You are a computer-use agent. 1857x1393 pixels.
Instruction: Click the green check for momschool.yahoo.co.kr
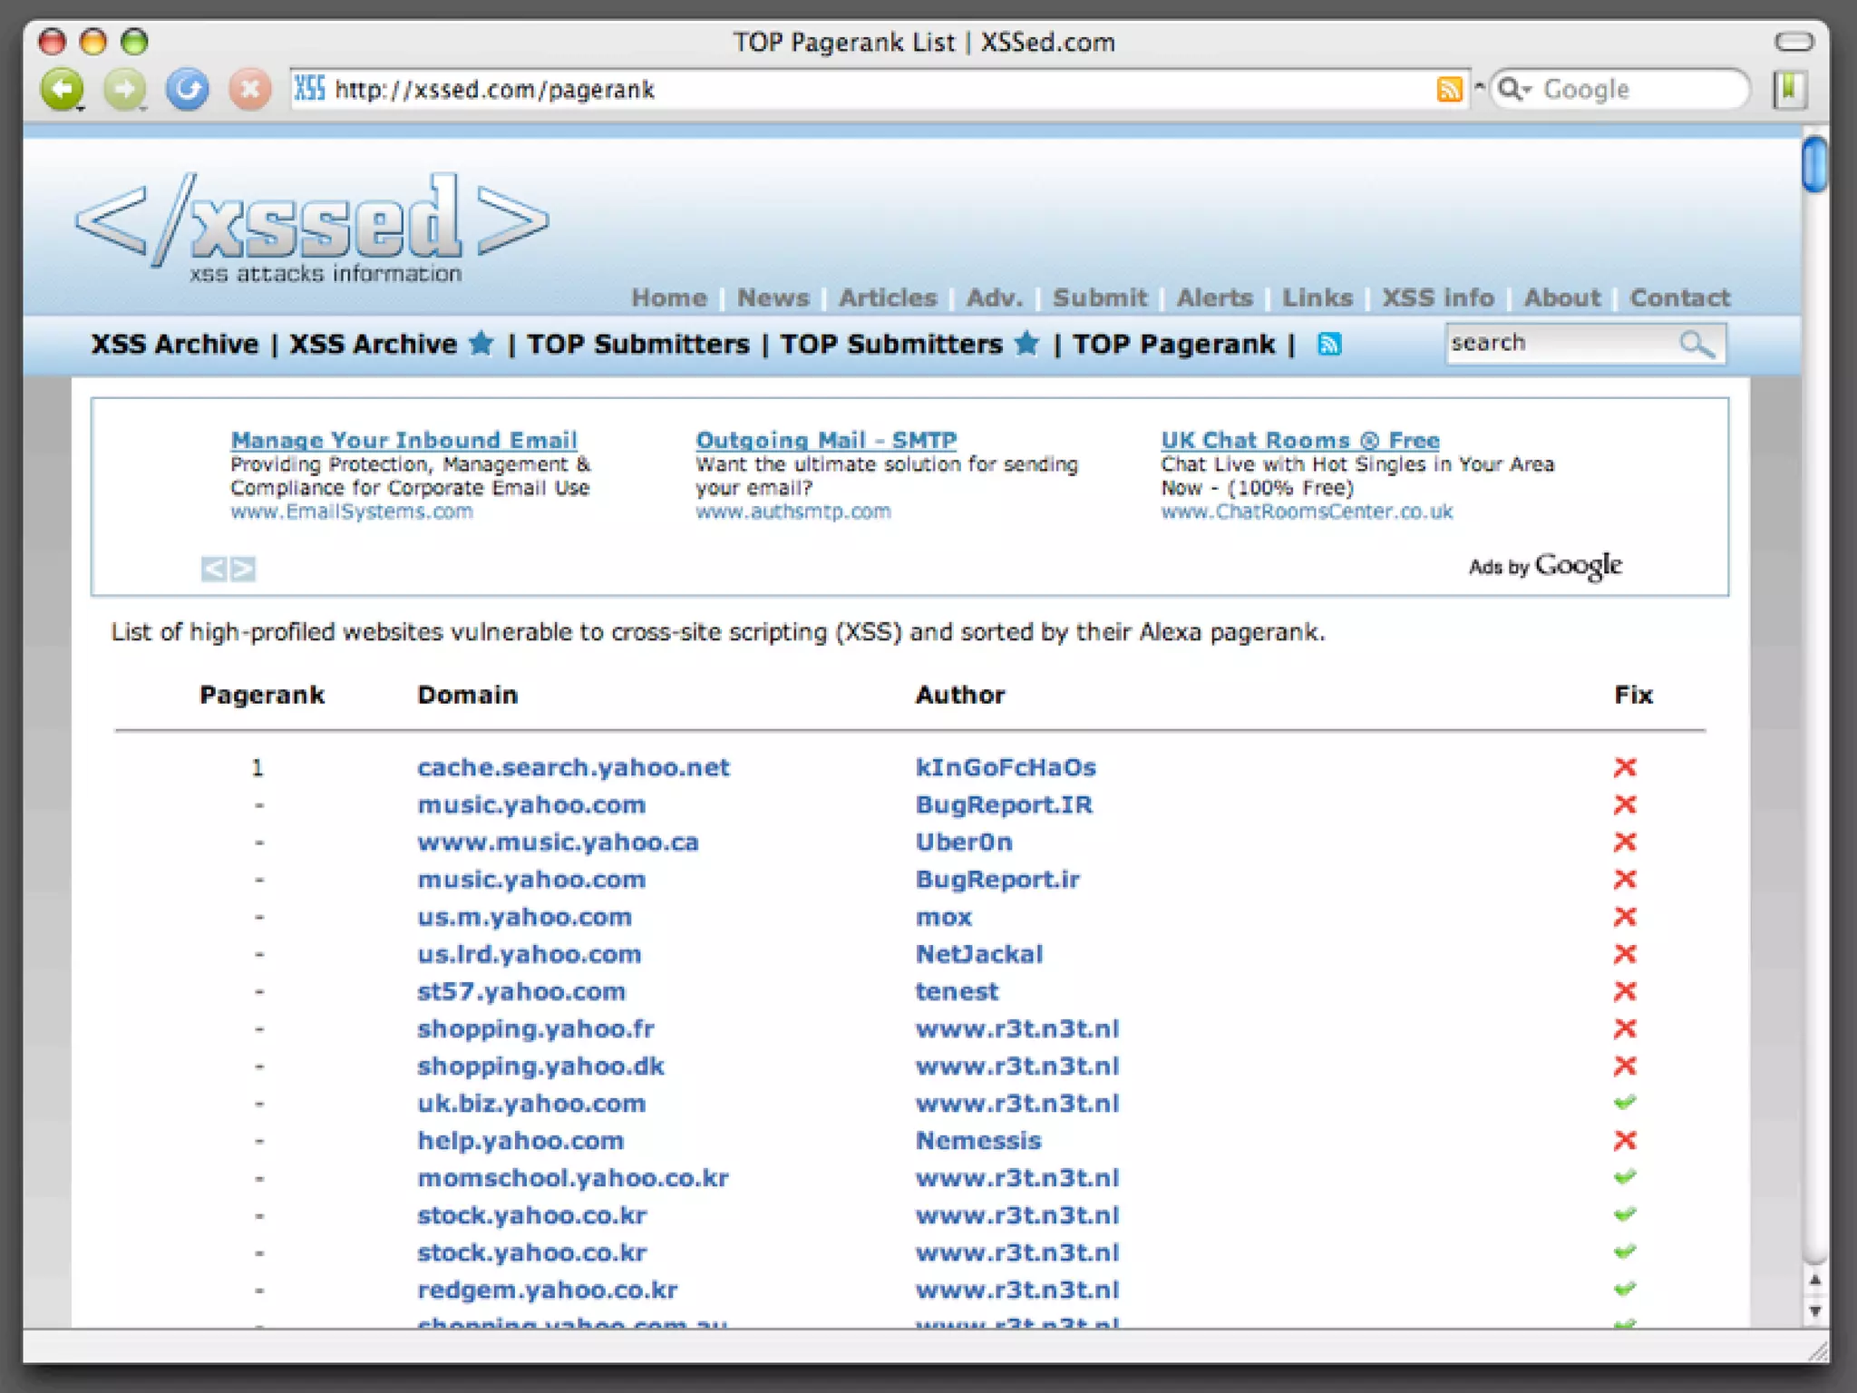click(1625, 1177)
